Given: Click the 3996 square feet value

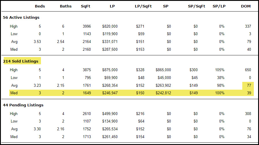Looking at the screenshot, I should coord(87,26).
